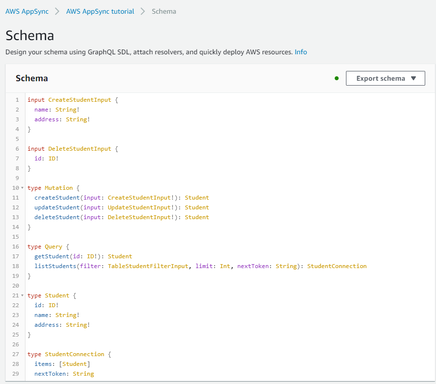Image resolution: width=436 pixels, height=384 pixels.
Task: Go to AWS AppSync breadcrumb link
Action: pyautogui.click(x=27, y=11)
